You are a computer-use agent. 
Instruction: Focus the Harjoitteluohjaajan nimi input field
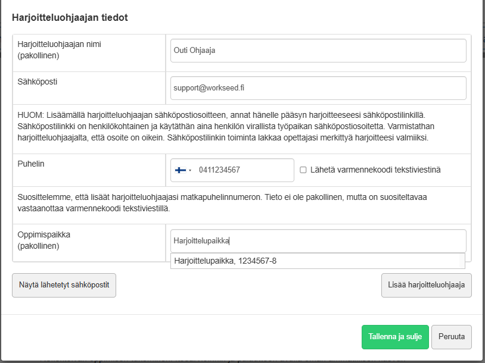point(318,51)
